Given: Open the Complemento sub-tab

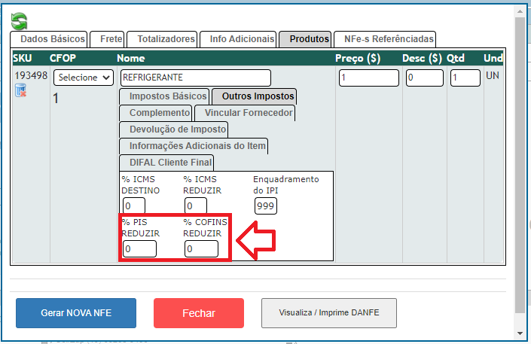Looking at the screenshot, I should (156, 113).
